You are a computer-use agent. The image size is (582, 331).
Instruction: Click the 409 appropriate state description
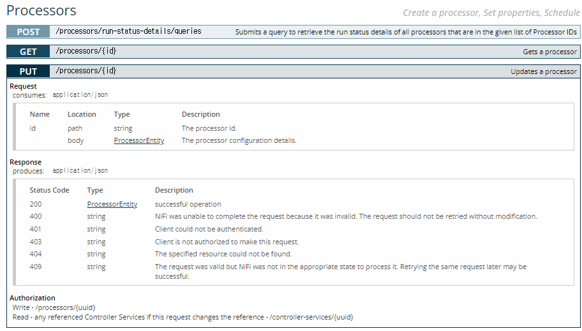tap(341, 271)
